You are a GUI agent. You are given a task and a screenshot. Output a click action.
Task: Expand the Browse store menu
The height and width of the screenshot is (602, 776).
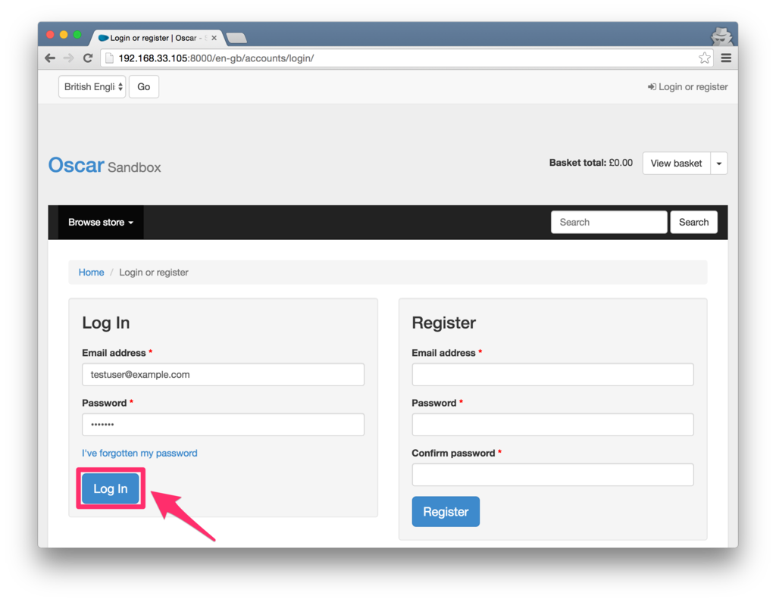[x=101, y=222]
